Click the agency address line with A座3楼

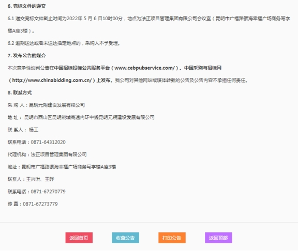(62, 167)
